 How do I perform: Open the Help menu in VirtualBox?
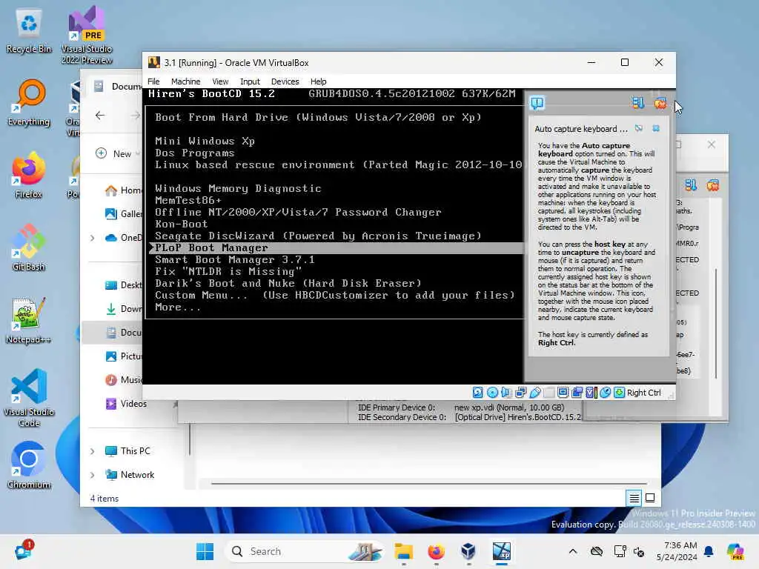pyautogui.click(x=318, y=81)
